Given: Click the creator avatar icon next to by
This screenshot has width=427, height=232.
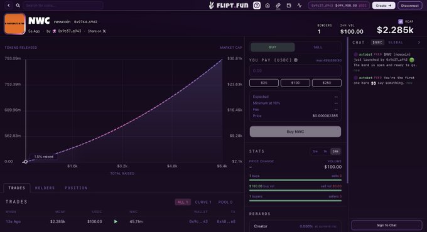Looking at the screenshot, I should (54, 31).
